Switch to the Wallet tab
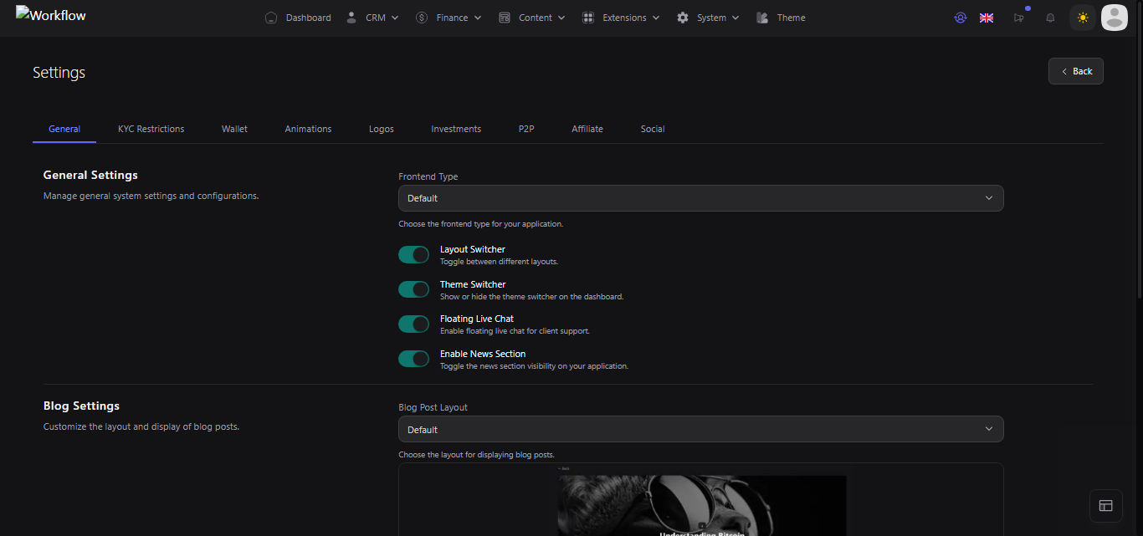1143x536 pixels. 234,129
